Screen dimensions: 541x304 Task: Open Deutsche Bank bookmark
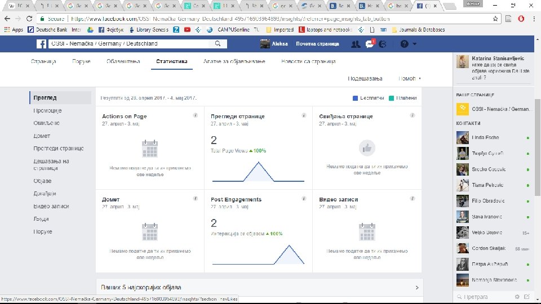[x=47, y=30]
